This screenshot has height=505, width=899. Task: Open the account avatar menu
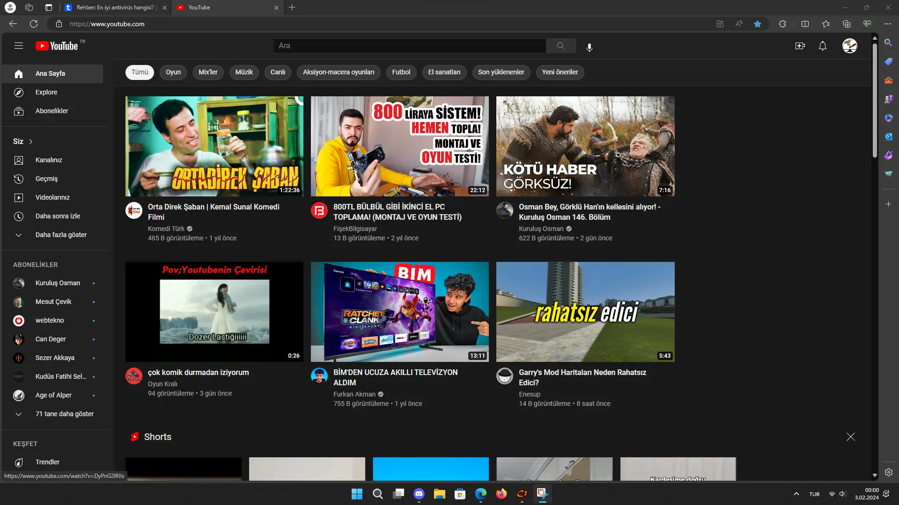click(x=850, y=46)
